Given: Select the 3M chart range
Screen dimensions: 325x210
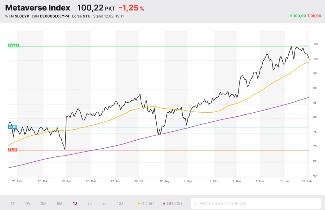Looking at the screenshot, I should click(44, 203).
